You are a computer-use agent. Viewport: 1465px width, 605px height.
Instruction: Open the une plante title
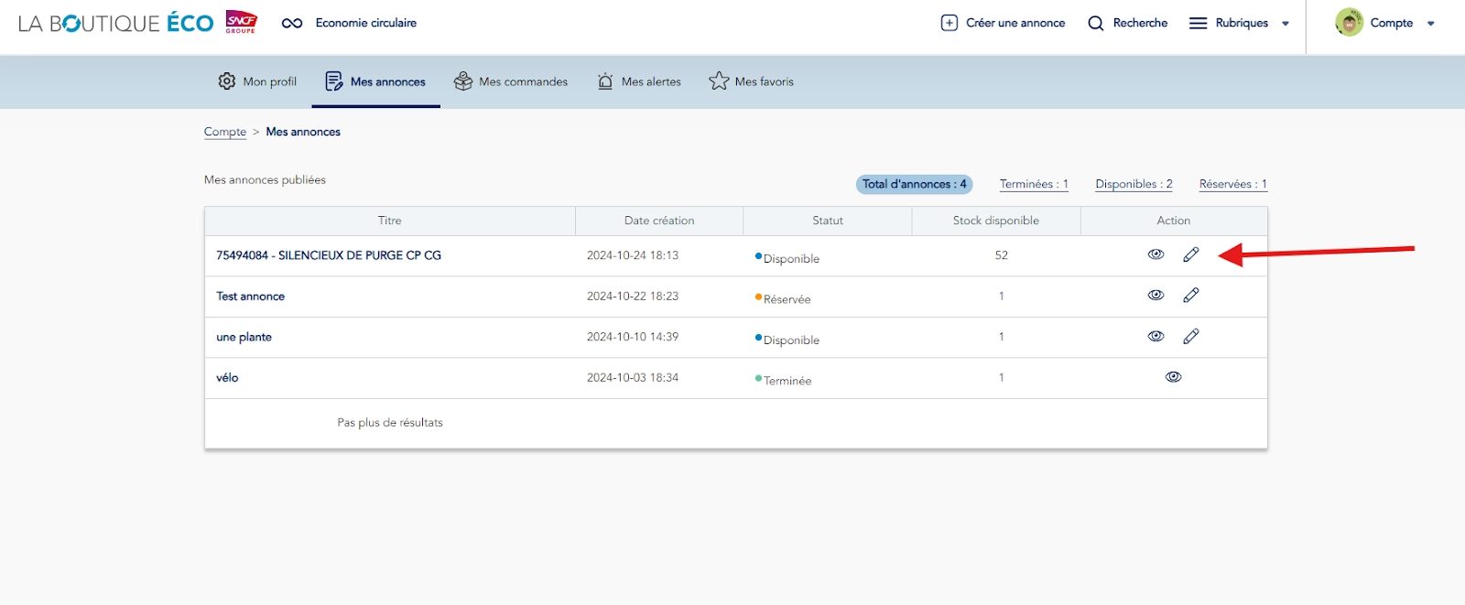point(244,337)
